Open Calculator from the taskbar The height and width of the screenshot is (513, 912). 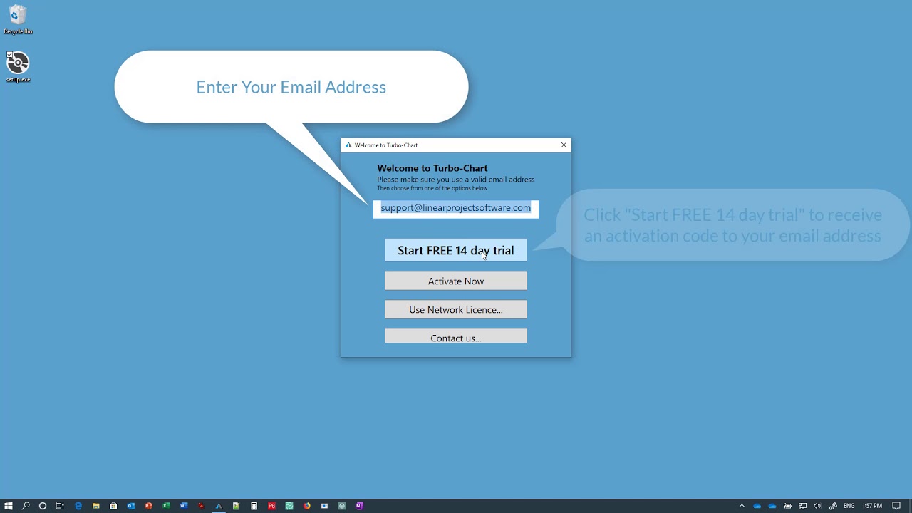pos(254,506)
